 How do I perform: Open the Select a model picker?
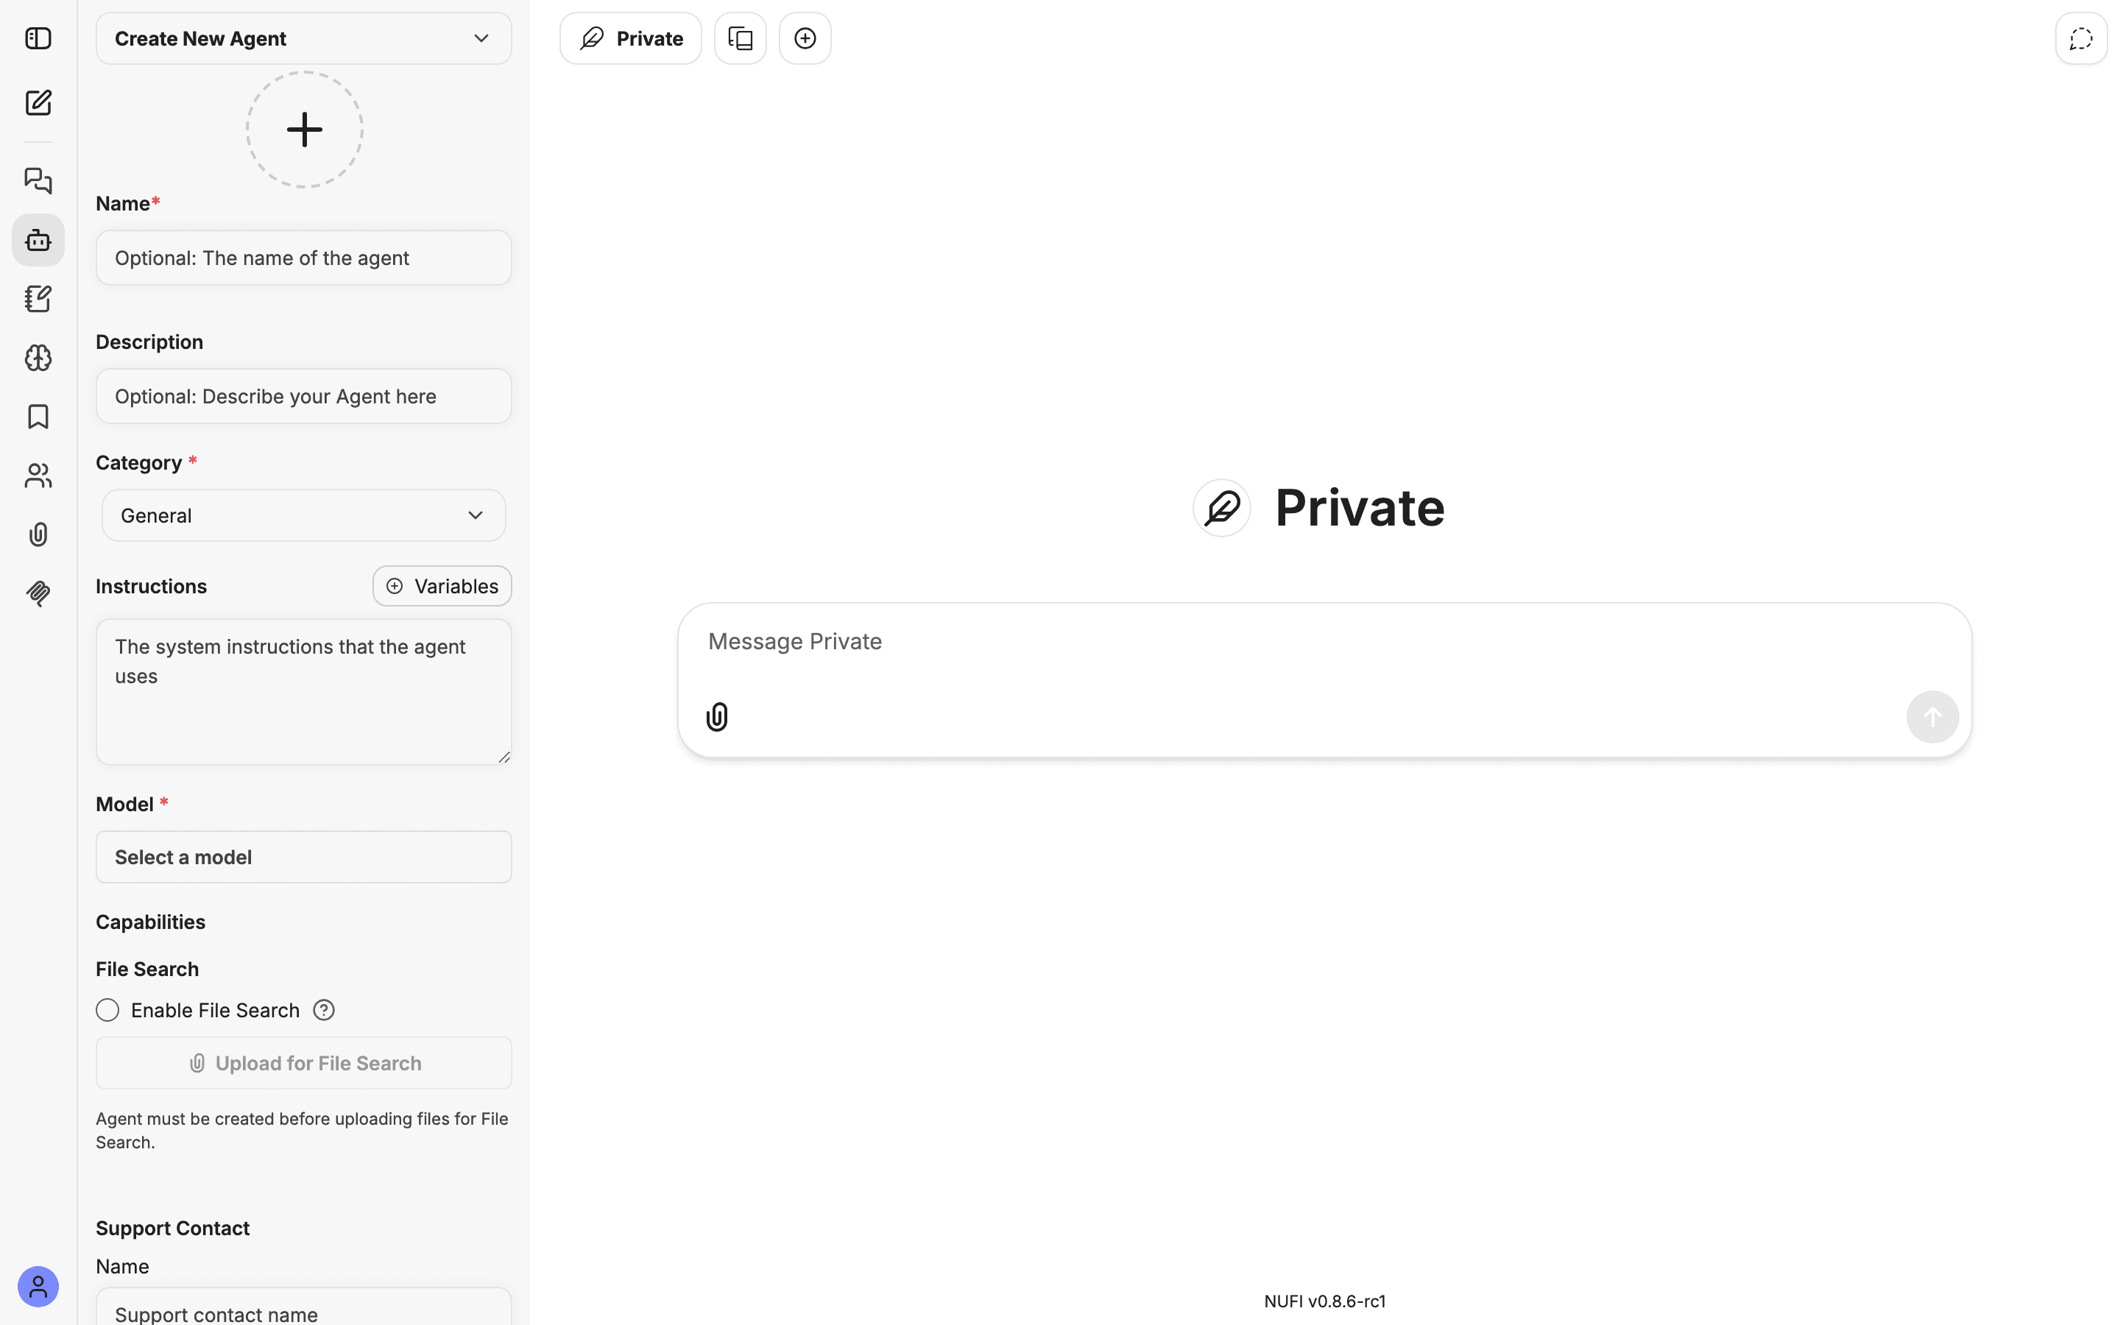[303, 857]
